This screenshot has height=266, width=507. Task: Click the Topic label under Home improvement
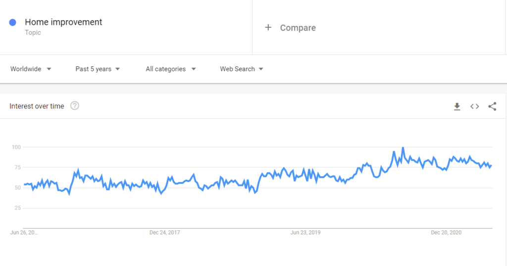pos(33,32)
